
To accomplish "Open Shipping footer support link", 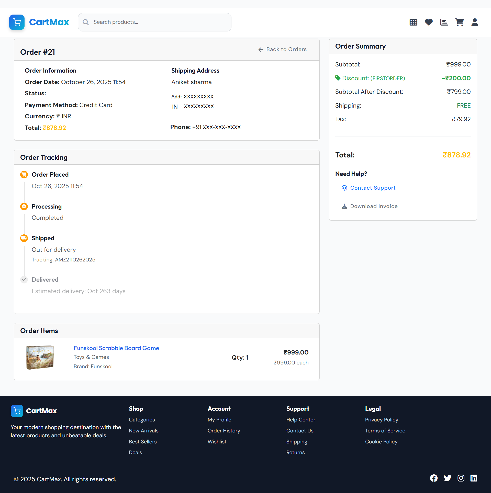I will [x=297, y=442].
